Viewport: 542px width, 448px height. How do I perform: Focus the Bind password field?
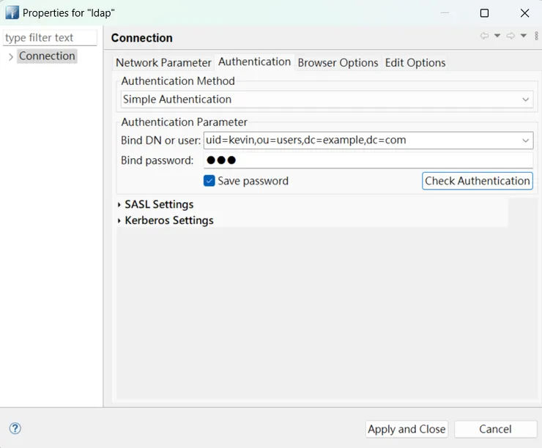coord(368,160)
